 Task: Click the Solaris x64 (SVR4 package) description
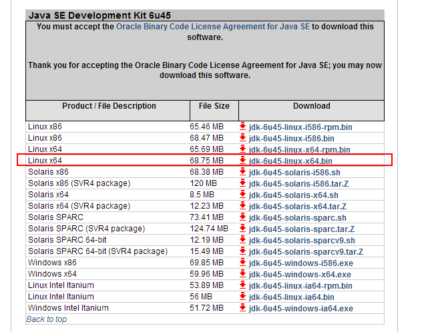click(x=79, y=206)
